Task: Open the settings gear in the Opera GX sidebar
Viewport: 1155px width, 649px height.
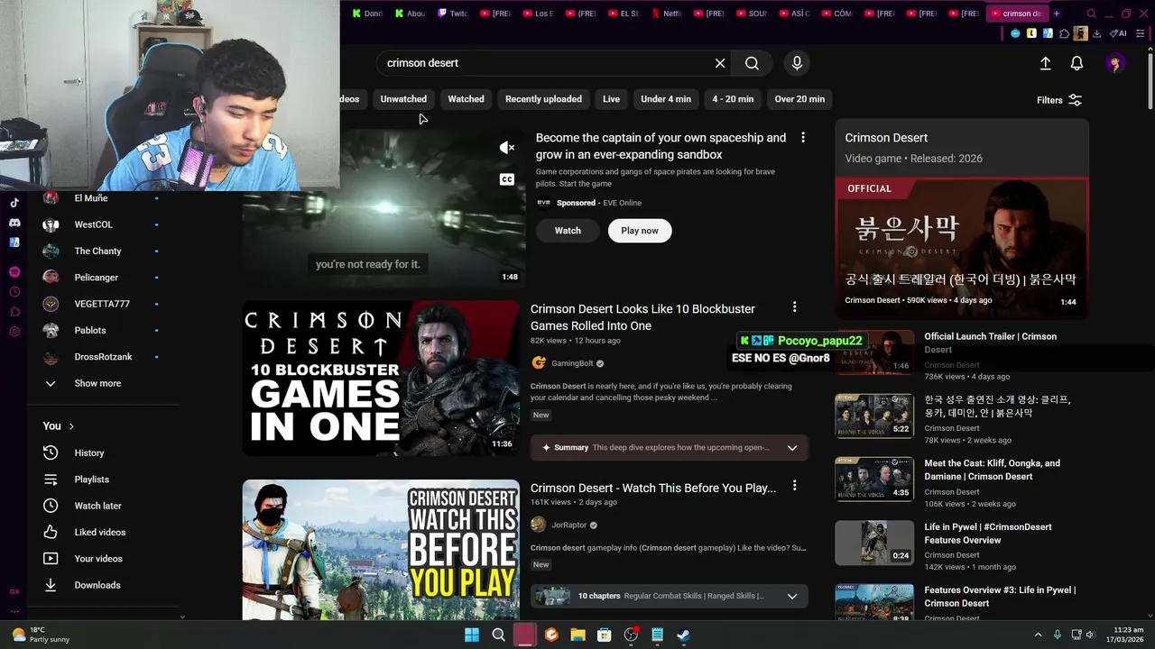Action: (x=14, y=332)
